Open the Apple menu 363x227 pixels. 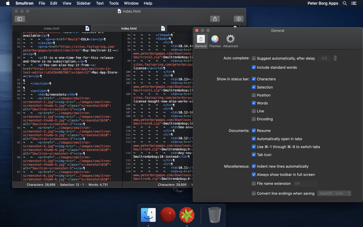(8, 3)
